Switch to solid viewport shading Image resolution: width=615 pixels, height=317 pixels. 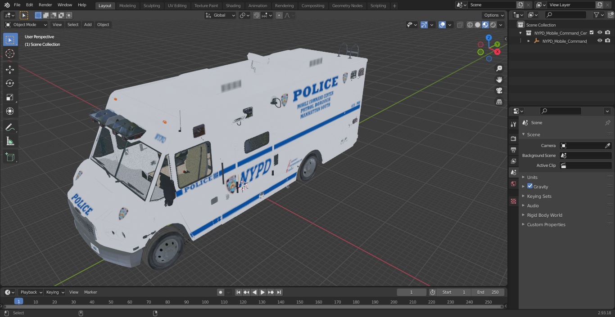click(x=478, y=25)
